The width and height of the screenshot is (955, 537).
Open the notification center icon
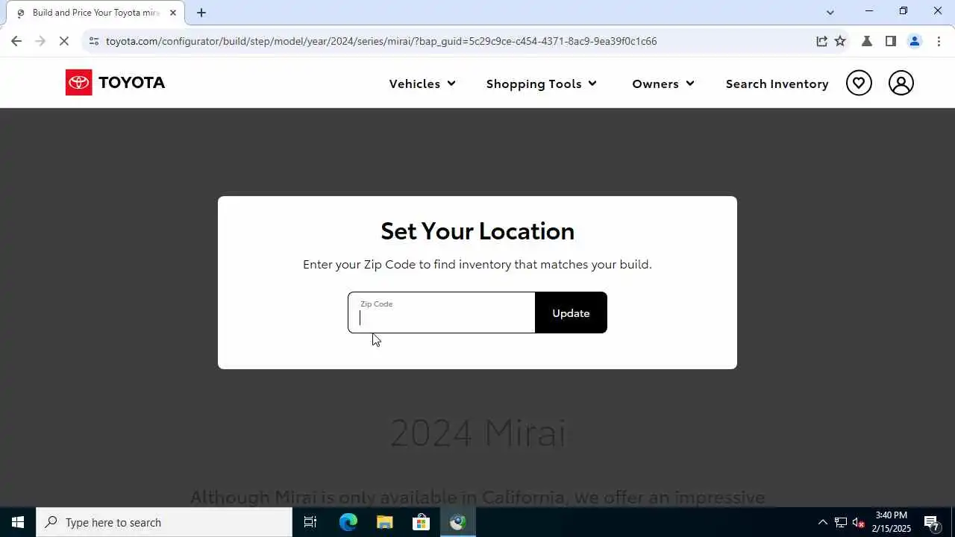931,522
